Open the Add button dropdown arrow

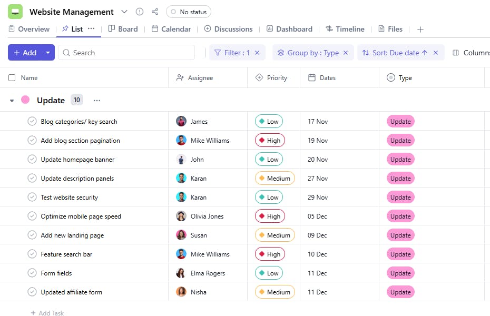pyautogui.click(x=48, y=53)
